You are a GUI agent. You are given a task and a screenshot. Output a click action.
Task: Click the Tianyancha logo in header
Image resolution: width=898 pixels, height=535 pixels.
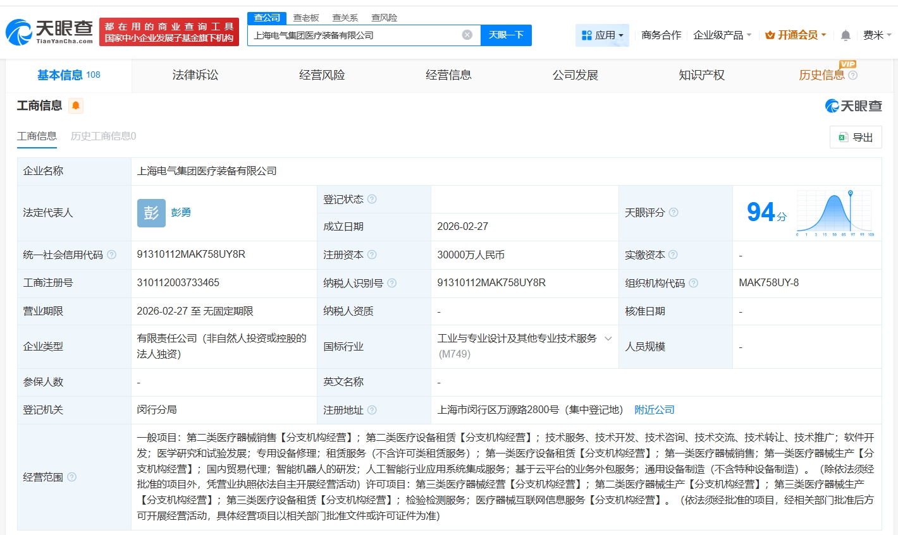click(49, 32)
